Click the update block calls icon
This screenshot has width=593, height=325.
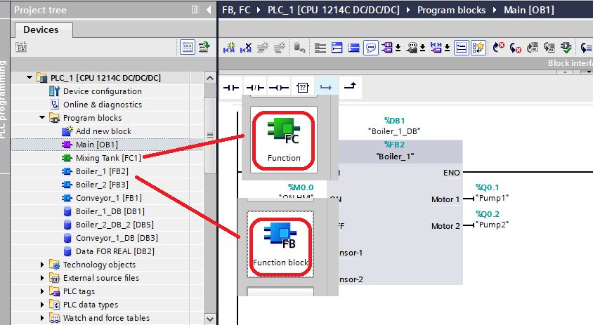click(x=533, y=48)
